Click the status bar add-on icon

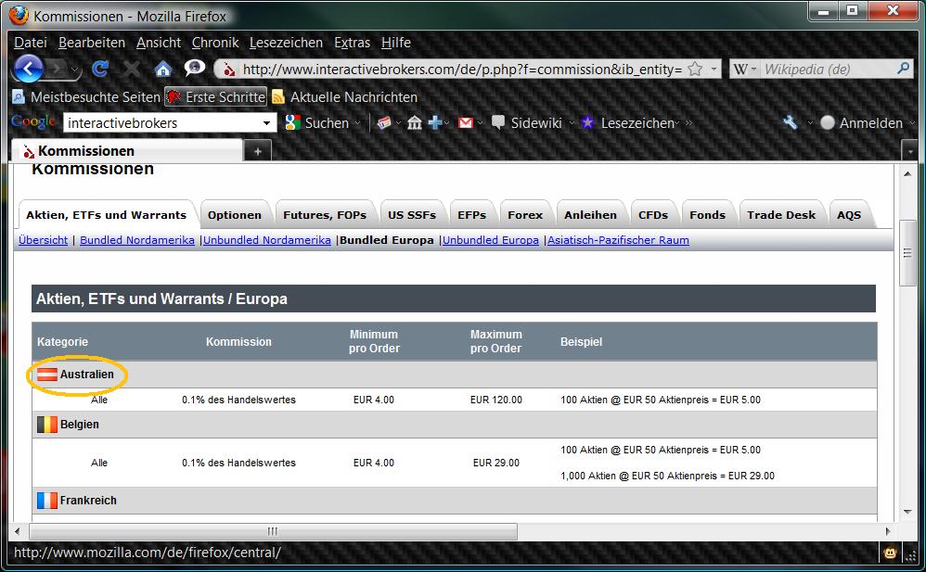pos(890,553)
